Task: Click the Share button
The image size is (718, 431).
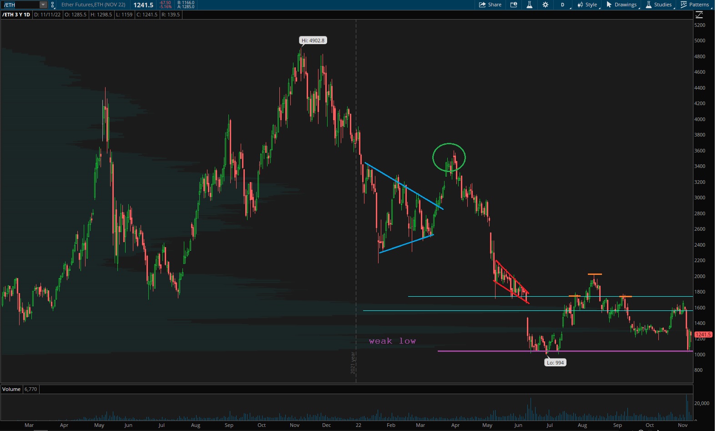Action: tap(490, 5)
